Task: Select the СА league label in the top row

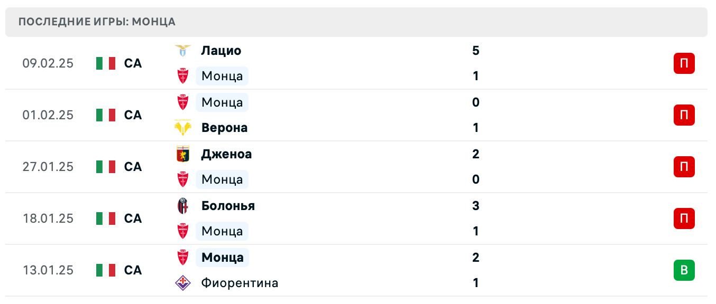Action: click(133, 63)
